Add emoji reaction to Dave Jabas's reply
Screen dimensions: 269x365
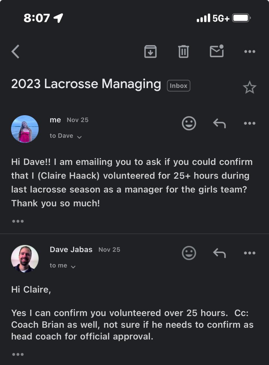[189, 253]
